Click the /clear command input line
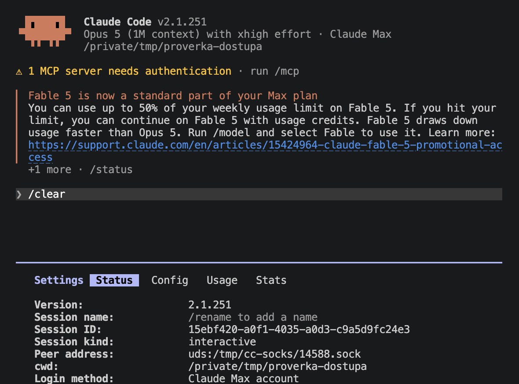The image size is (519, 384). pos(259,194)
